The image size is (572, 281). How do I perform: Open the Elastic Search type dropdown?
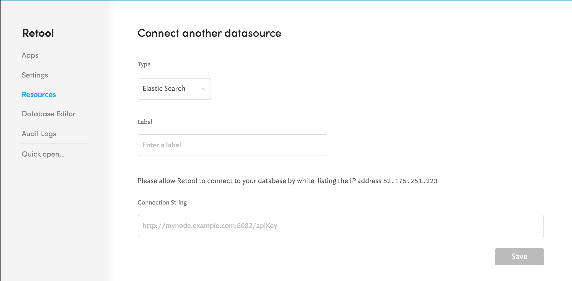click(x=168, y=89)
